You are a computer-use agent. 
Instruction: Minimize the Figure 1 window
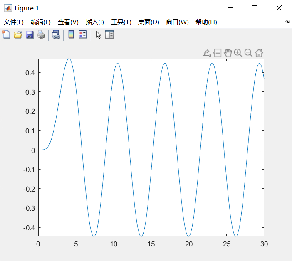(230, 8)
